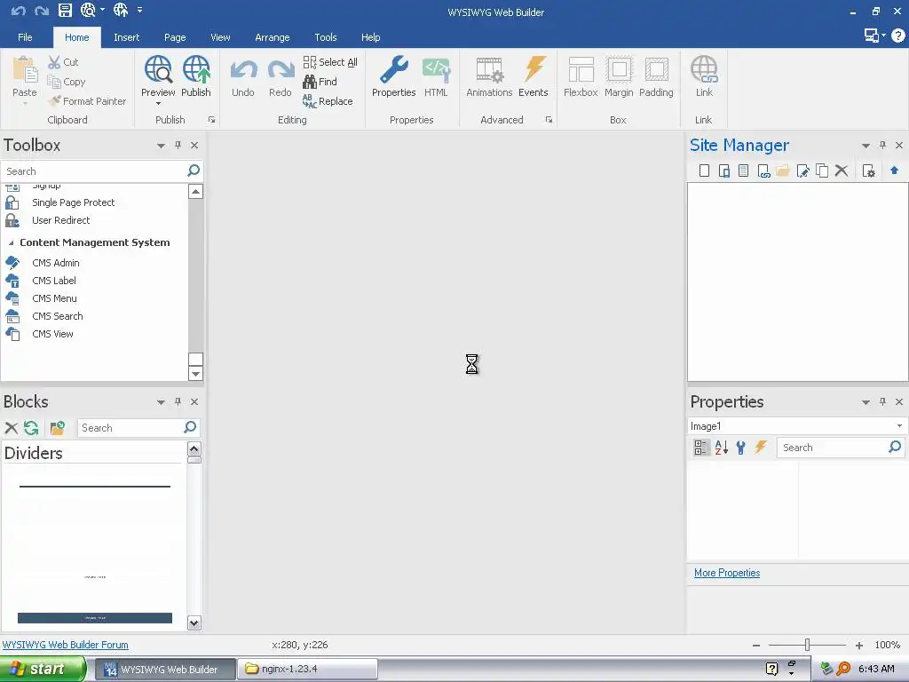Select the thin line divider block thumbnail
The height and width of the screenshot is (682, 909).
(x=95, y=487)
